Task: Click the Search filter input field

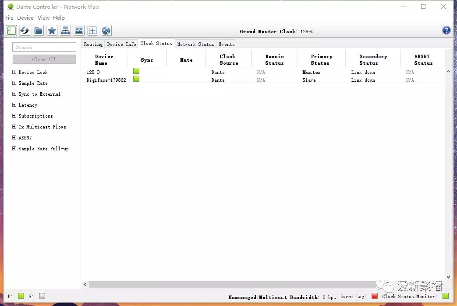Action: pos(44,47)
